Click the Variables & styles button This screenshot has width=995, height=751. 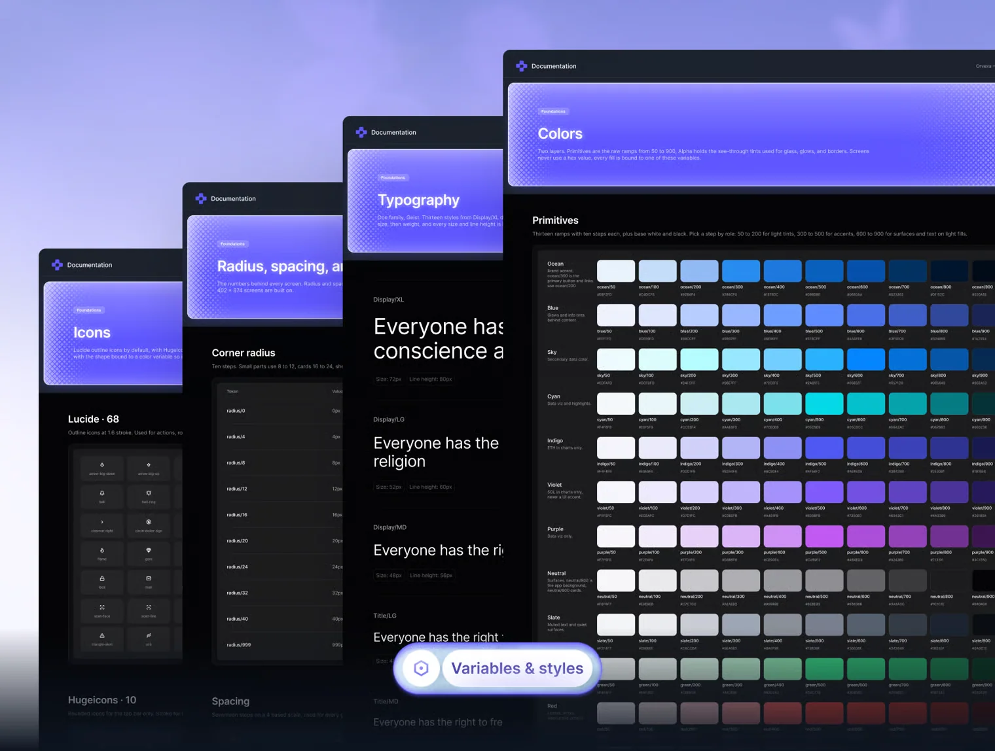coord(517,668)
